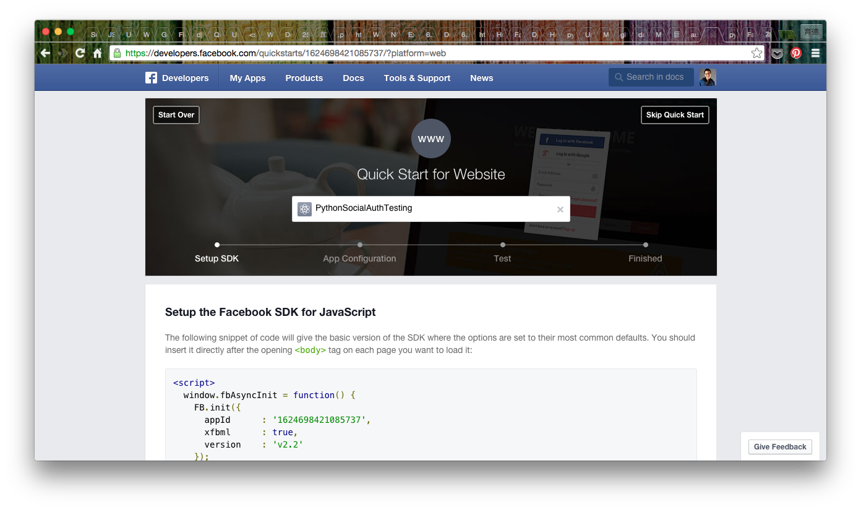The height and width of the screenshot is (510, 861).
Task: Click the Start Over button
Action: [176, 115]
